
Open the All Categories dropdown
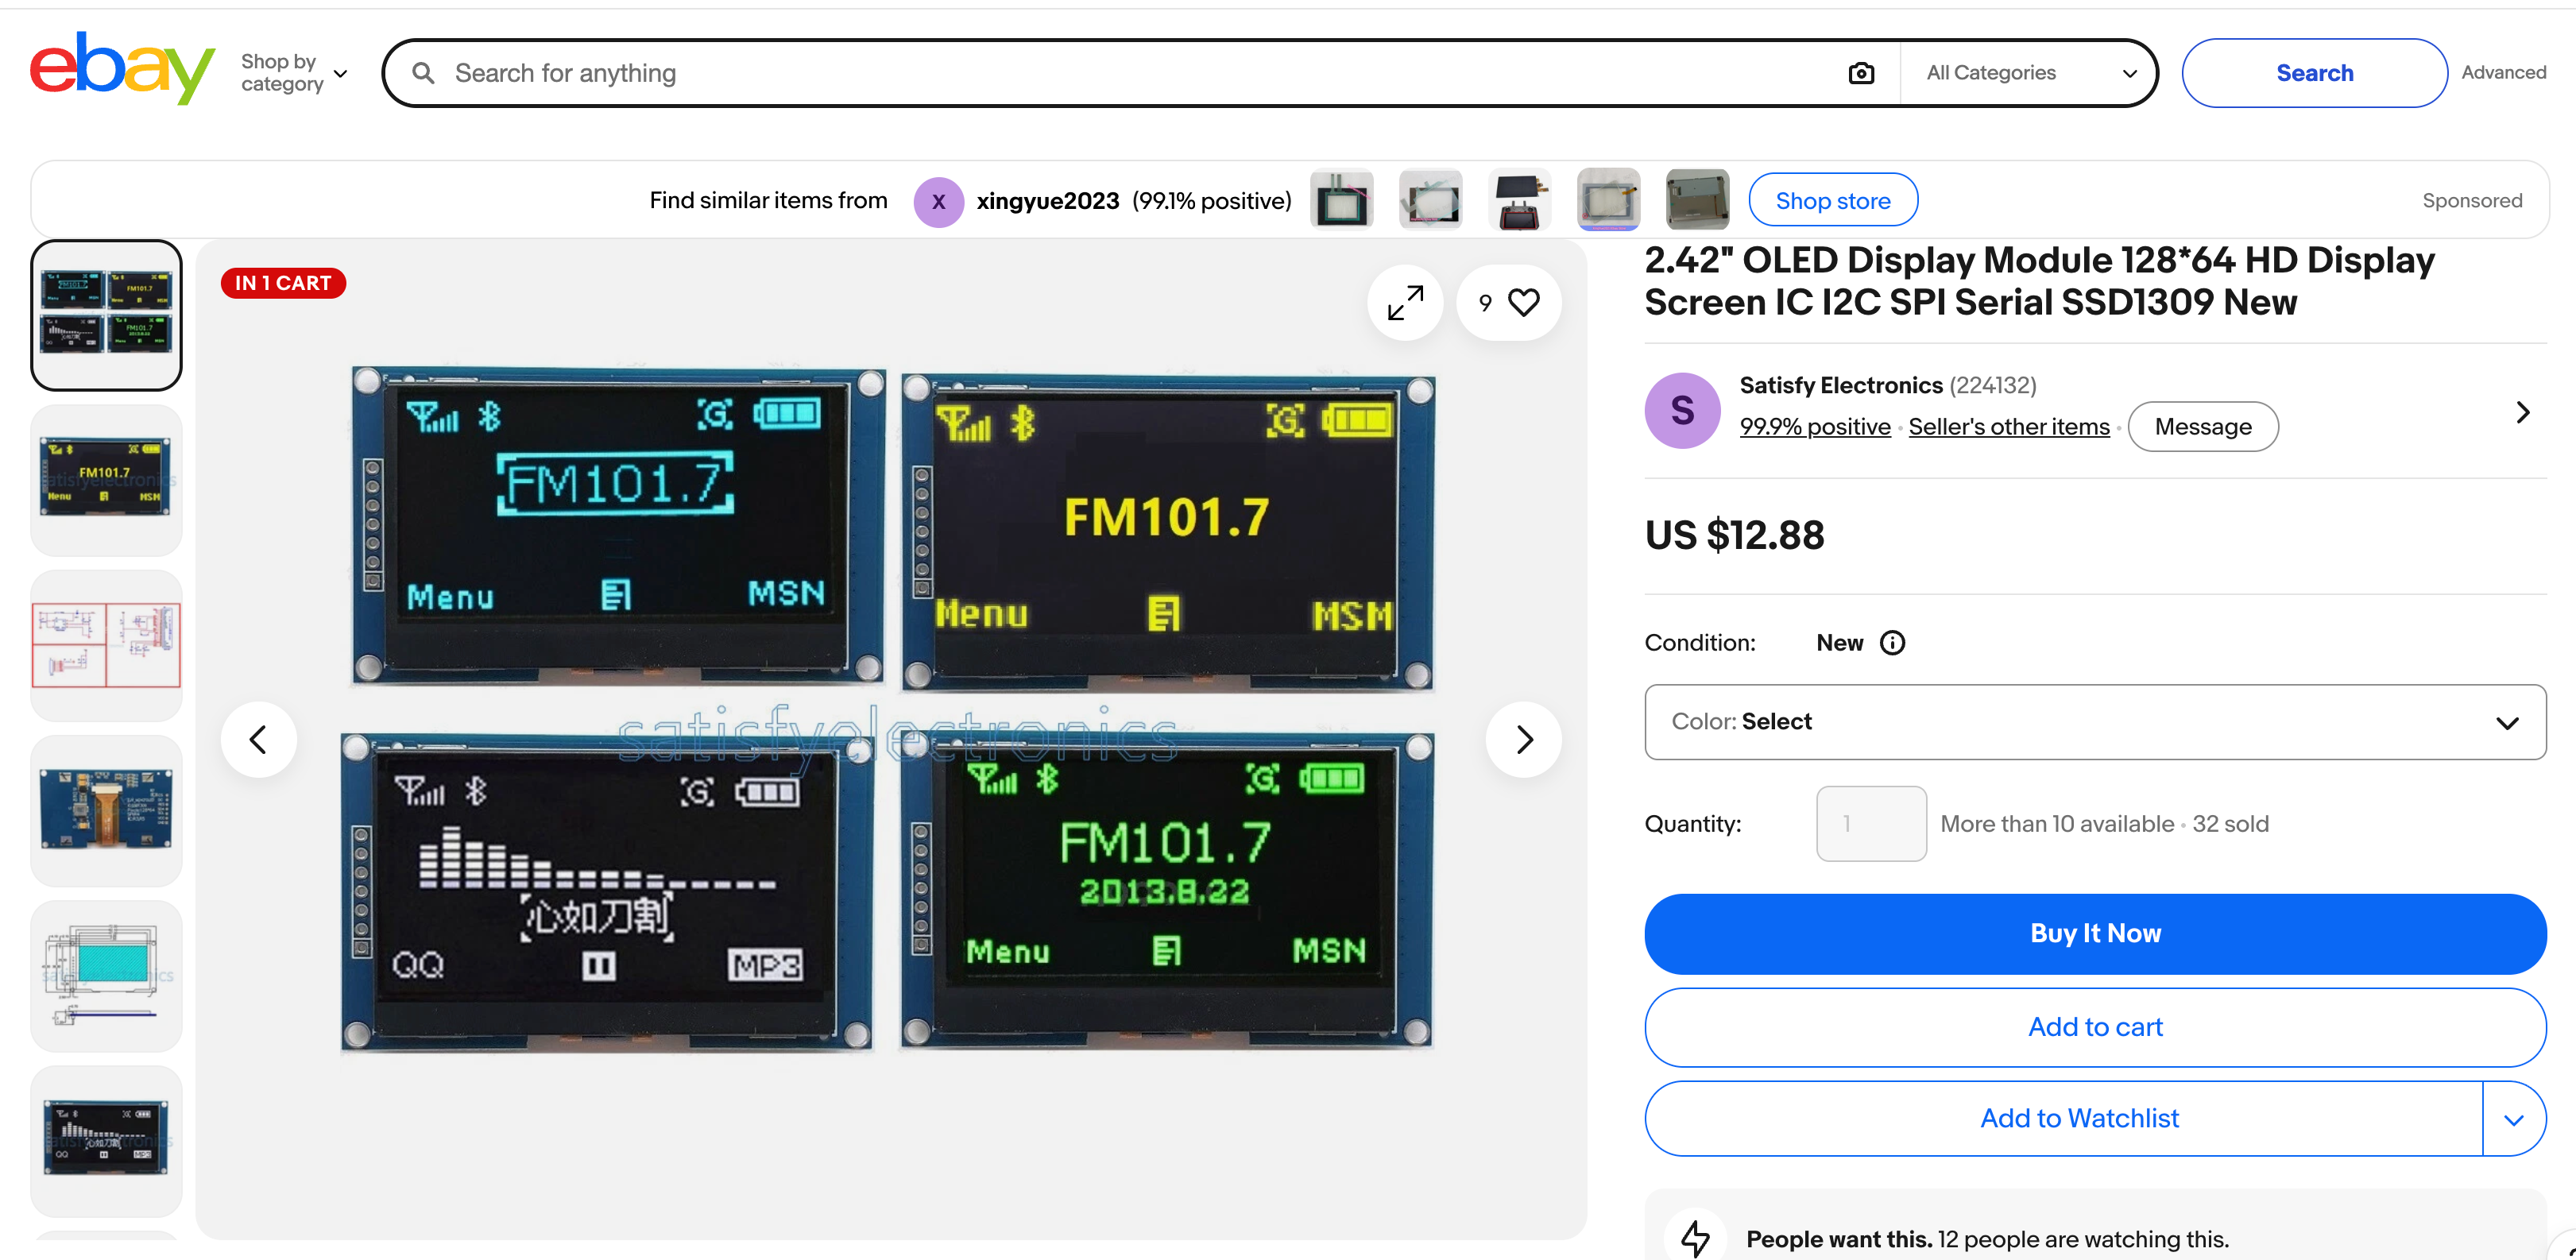click(x=2030, y=73)
